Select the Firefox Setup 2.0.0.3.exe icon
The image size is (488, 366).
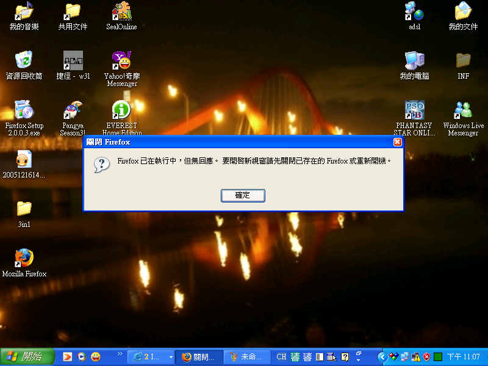coord(24,110)
